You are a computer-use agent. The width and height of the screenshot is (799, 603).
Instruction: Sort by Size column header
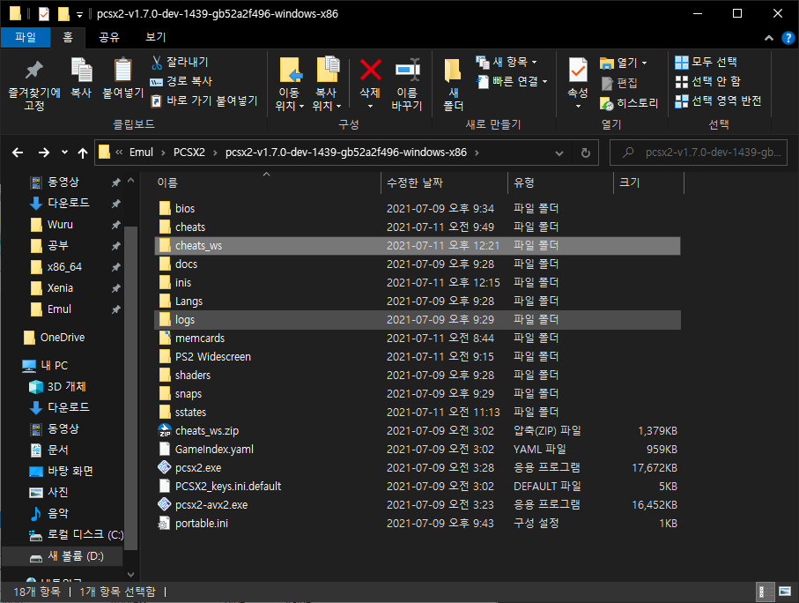(648, 182)
